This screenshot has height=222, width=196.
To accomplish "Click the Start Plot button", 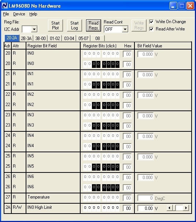I will (55, 25).
